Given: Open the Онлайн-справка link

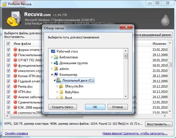Looking at the screenshot, I should tap(16, 133).
